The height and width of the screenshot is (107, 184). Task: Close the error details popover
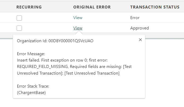click(140, 40)
